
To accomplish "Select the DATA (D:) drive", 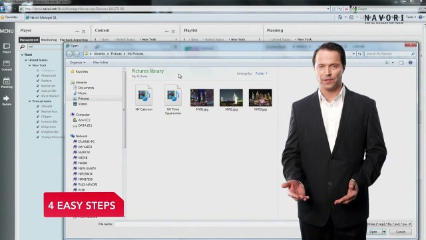I will (x=83, y=125).
